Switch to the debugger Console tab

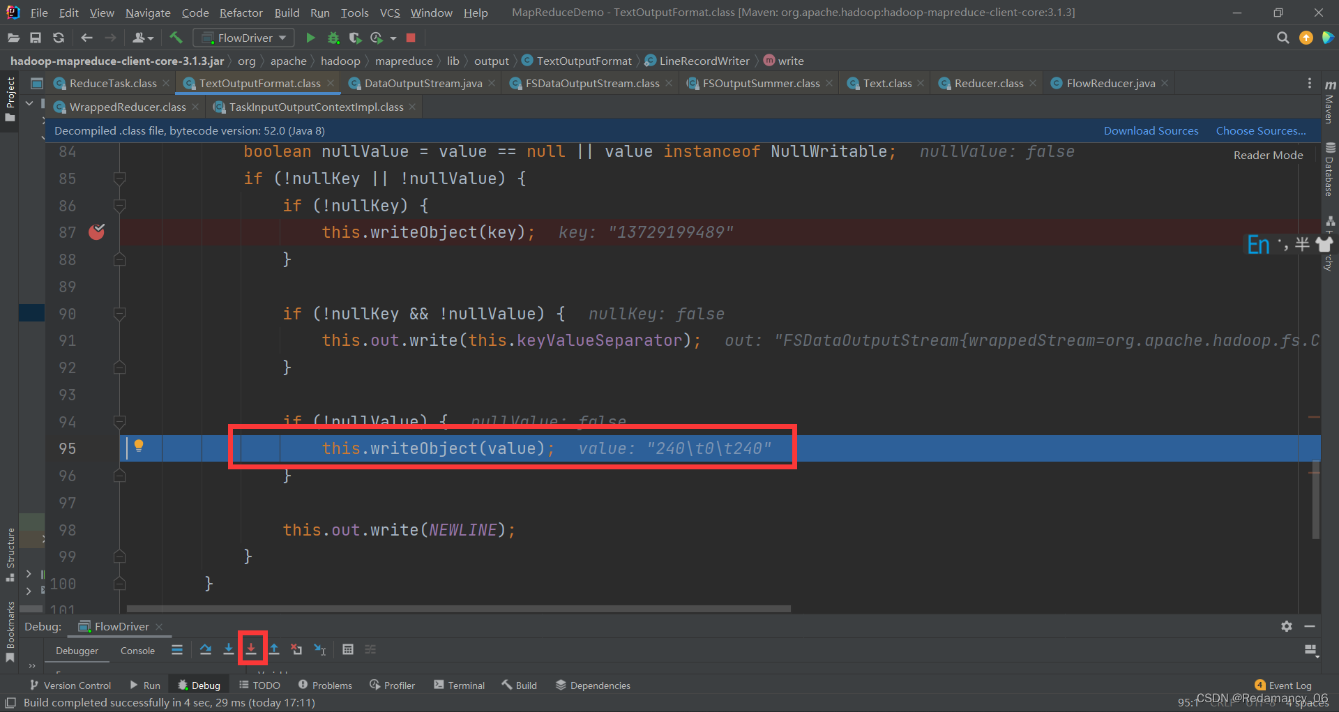pos(137,651)
